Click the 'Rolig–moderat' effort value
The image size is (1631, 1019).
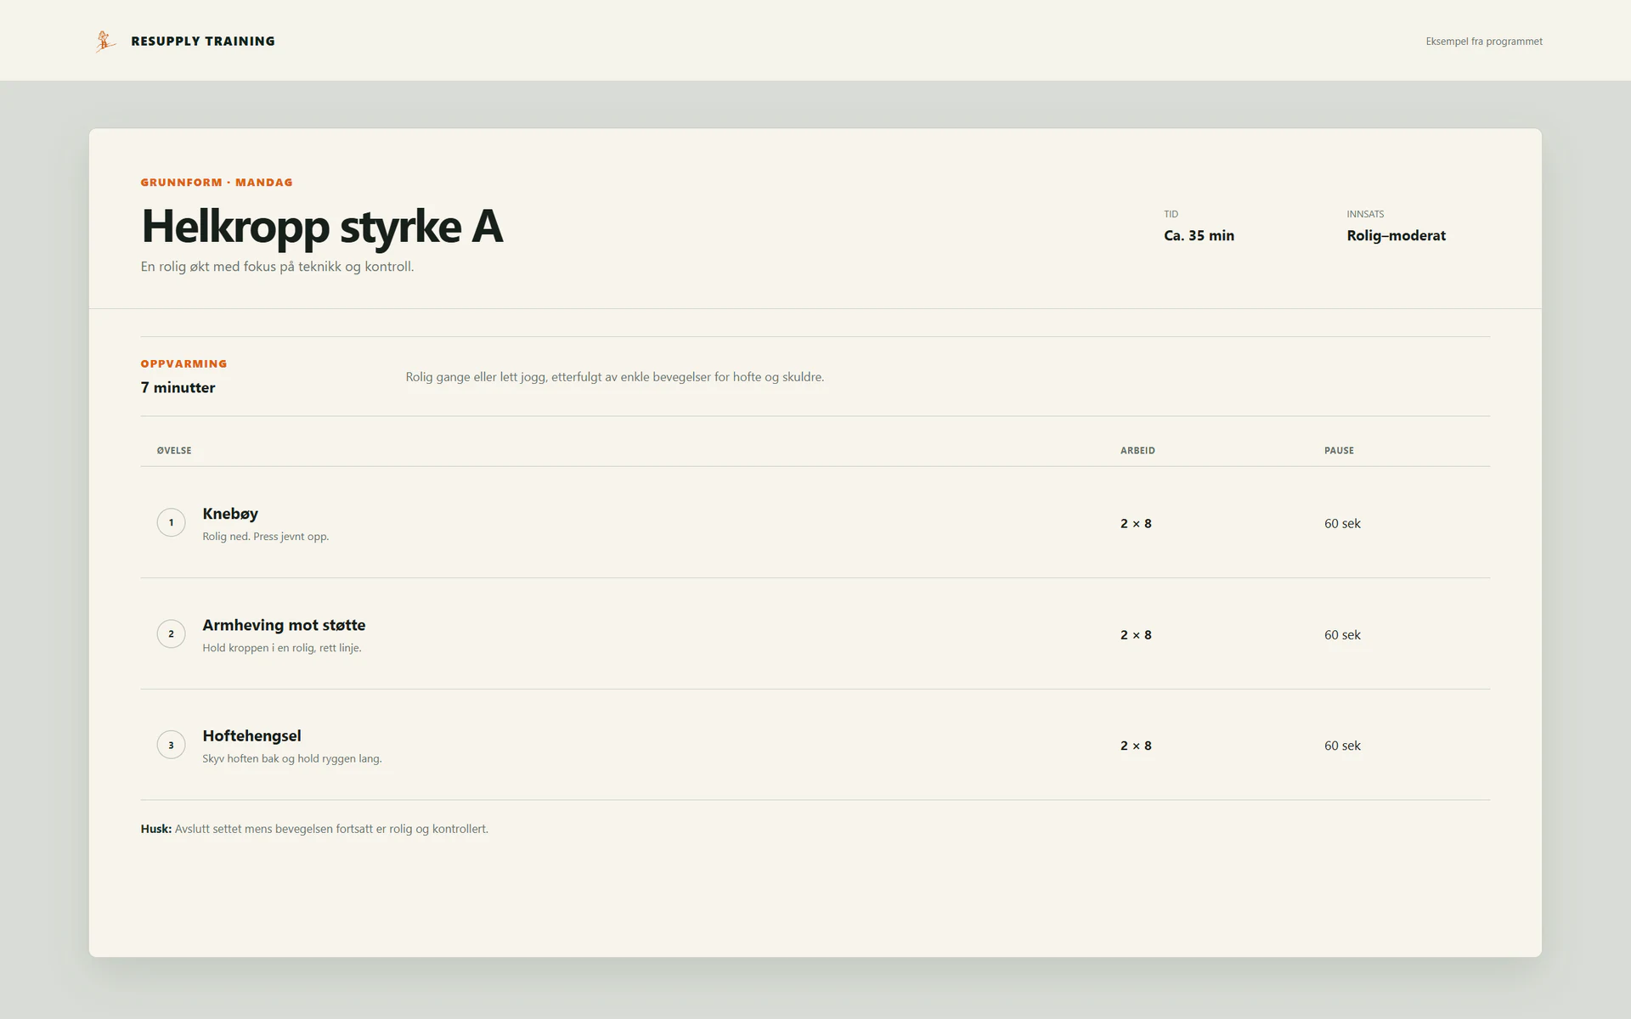point(1396,236)
